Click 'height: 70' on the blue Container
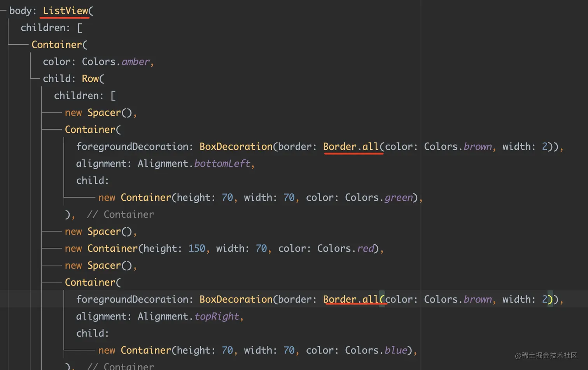The height and width of the screenshot is (370, 588). pos(205,350)
